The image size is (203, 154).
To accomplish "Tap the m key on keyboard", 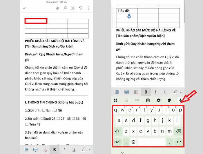I will point(170,131).
